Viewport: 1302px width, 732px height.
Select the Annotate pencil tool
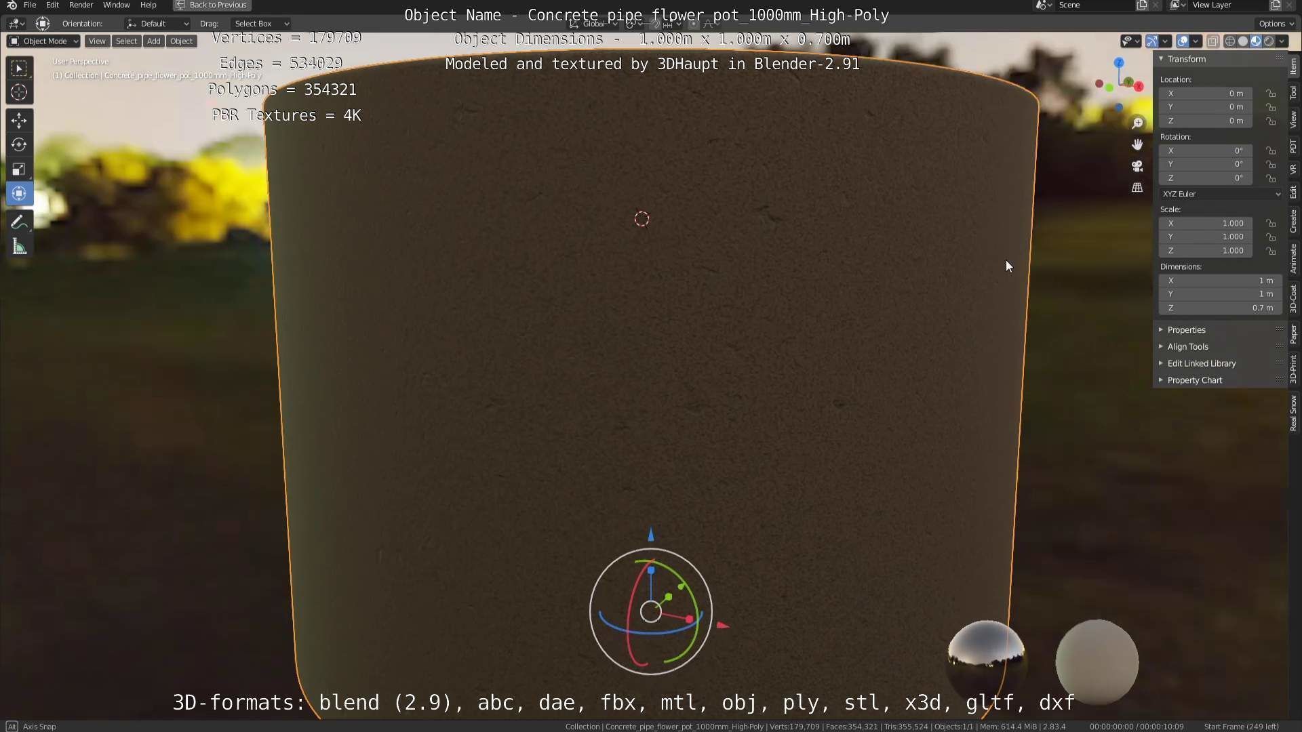[x=19, y=222]
